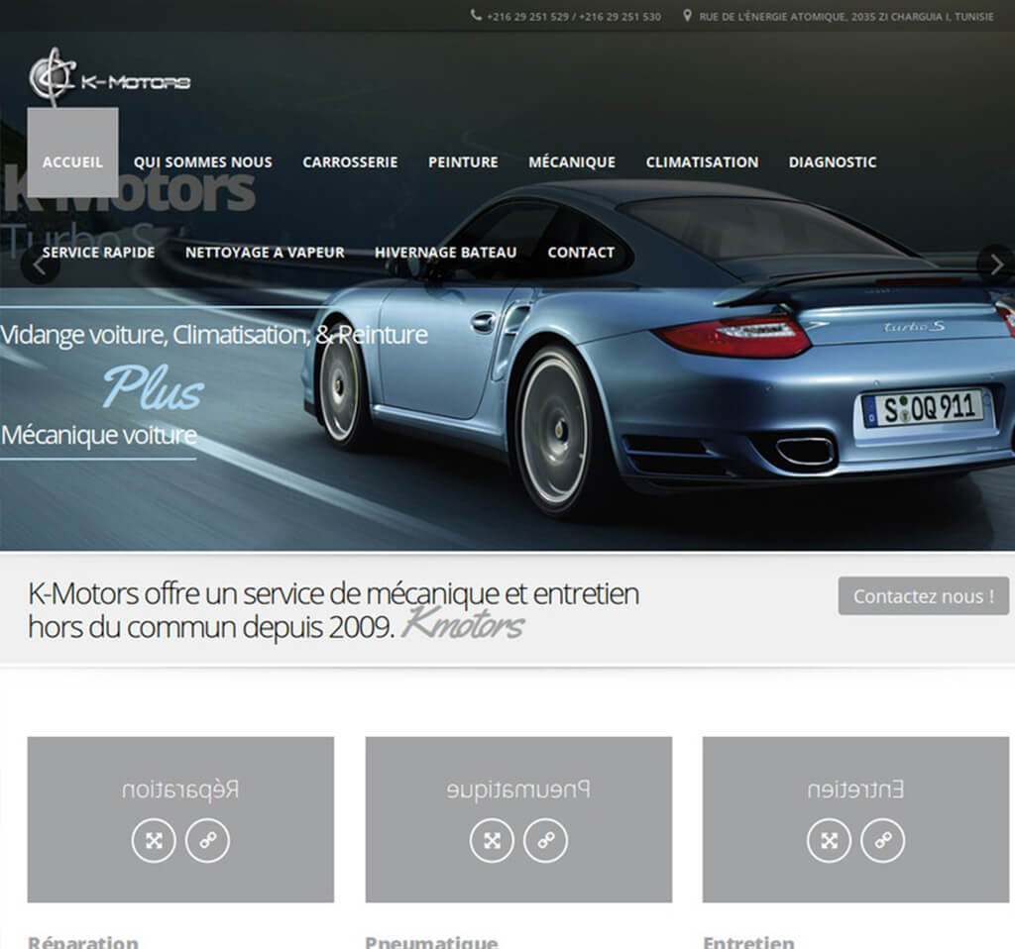Viewport: 1015px width, 949px height.
Task: Click the "Plus" script text on slide
Action: click(154, 388)
